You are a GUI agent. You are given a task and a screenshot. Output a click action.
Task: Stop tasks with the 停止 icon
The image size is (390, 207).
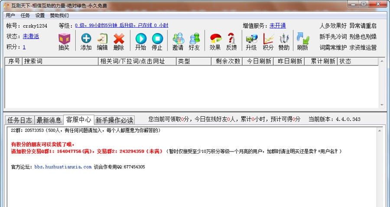pyautogui.click(x=157, y=39)
